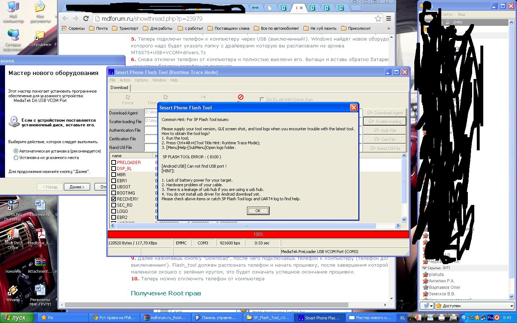Switch to the SP_Flash_Tool_v3 taskbar folder window
Image resolution: width=517 pixels, height=323 pixels.
pyautogui.click(x=268, y=318)
